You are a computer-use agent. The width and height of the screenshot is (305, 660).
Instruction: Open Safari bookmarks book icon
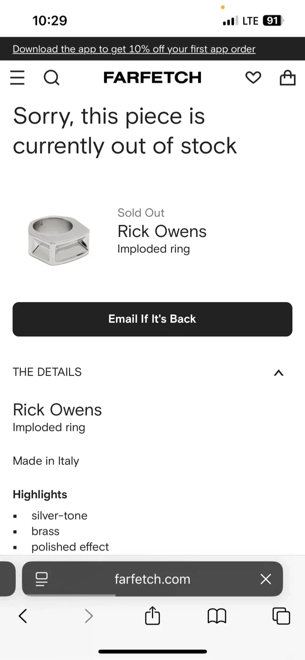click(x=216, y=616)
